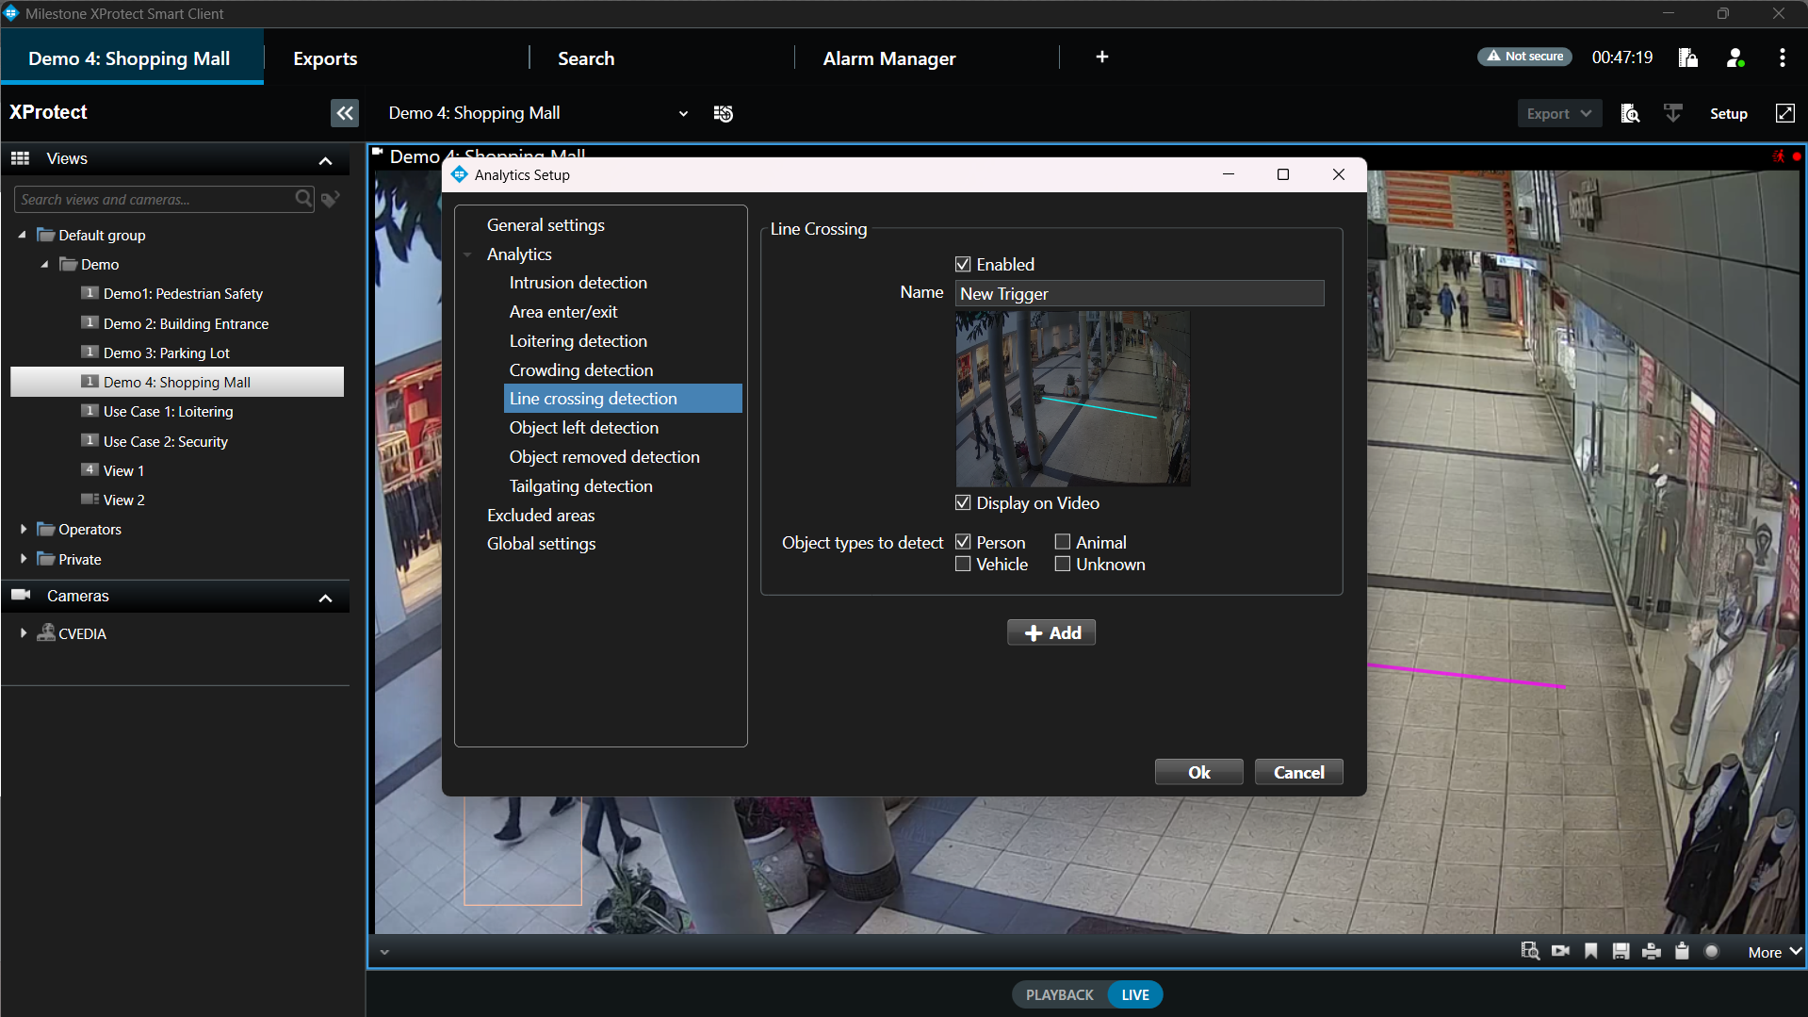Screen dimensions: 1808x1017
Task: Click the snapshot save icon in camera toolbar
Action: point(1621,951)
